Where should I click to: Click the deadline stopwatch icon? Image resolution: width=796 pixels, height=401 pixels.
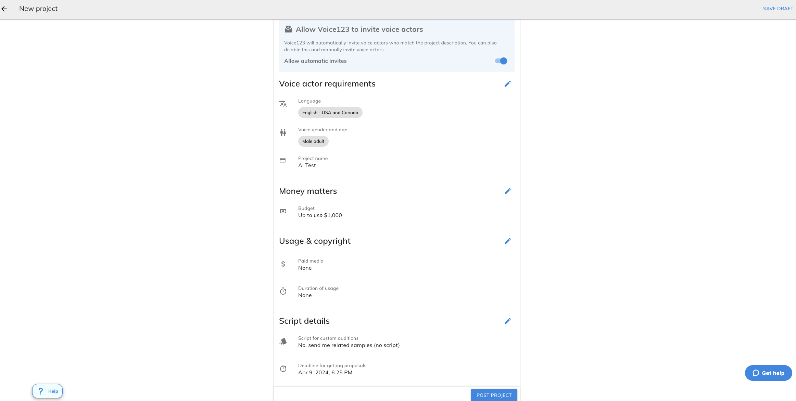(x=283, y=369)
